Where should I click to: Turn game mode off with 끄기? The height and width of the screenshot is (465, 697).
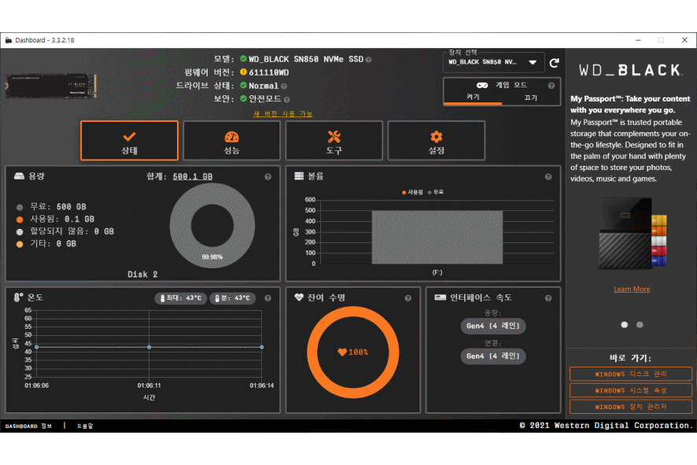531,98
